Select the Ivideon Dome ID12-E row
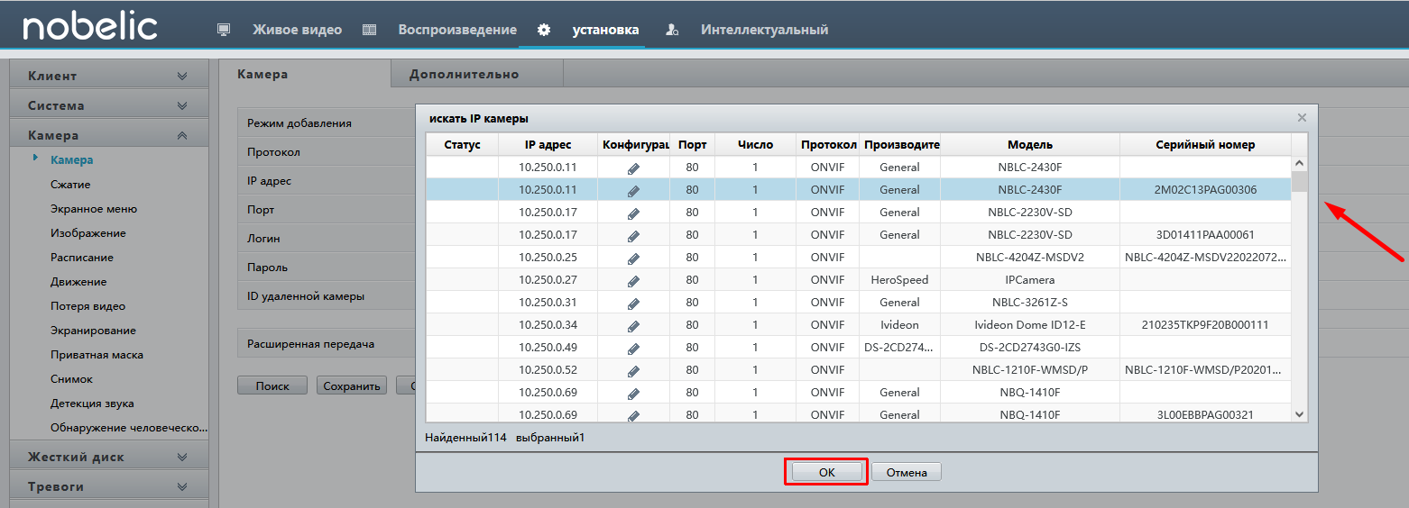This screenshot has height=508, width=1409. tap(859, 325)
